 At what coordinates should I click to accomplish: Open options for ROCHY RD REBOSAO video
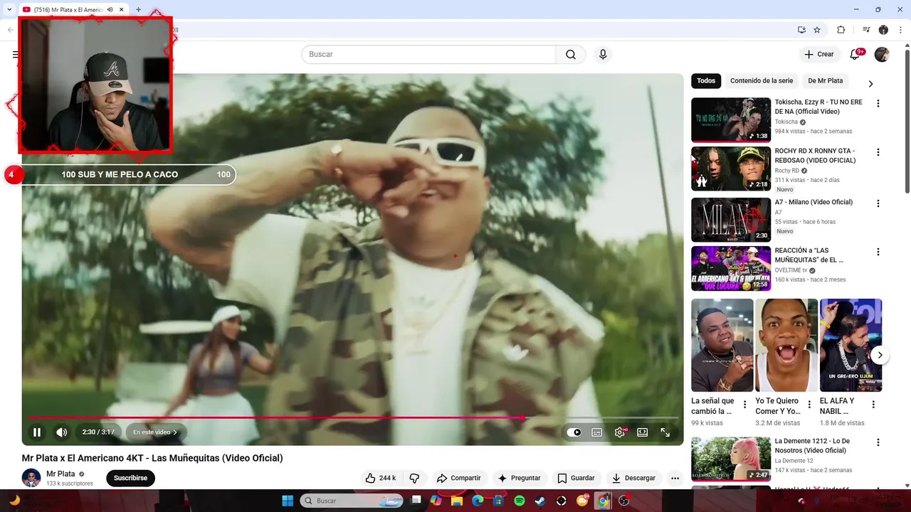tap(878, 152)
